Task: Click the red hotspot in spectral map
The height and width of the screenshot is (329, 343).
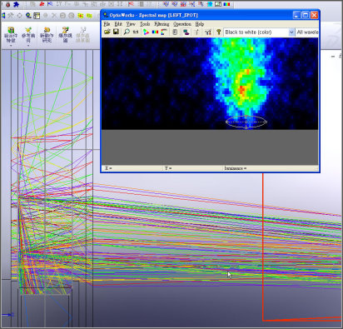Action: 241,90
